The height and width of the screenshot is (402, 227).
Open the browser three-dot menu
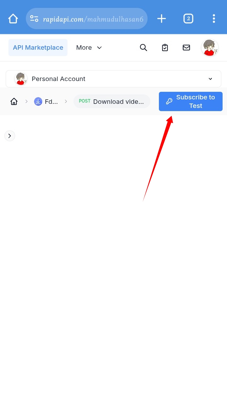pos(214,19)
